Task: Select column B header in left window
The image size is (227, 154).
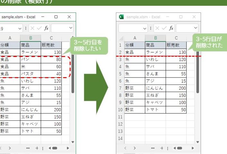Action: click(31, 38)
